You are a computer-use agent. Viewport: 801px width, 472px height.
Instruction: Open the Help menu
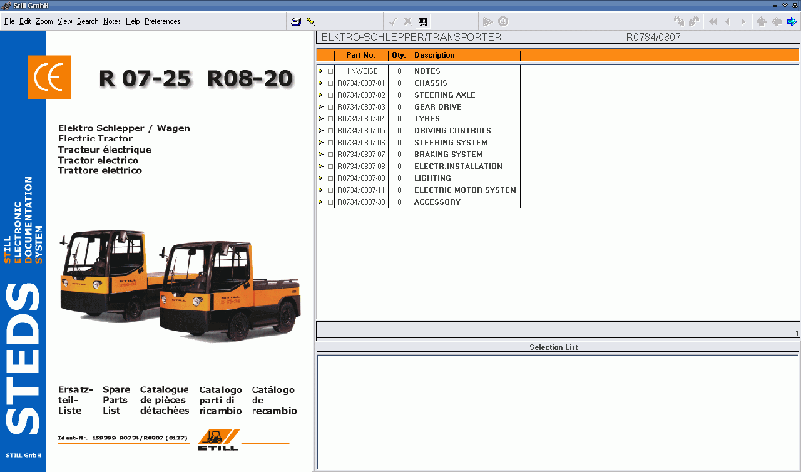(133, 21)
